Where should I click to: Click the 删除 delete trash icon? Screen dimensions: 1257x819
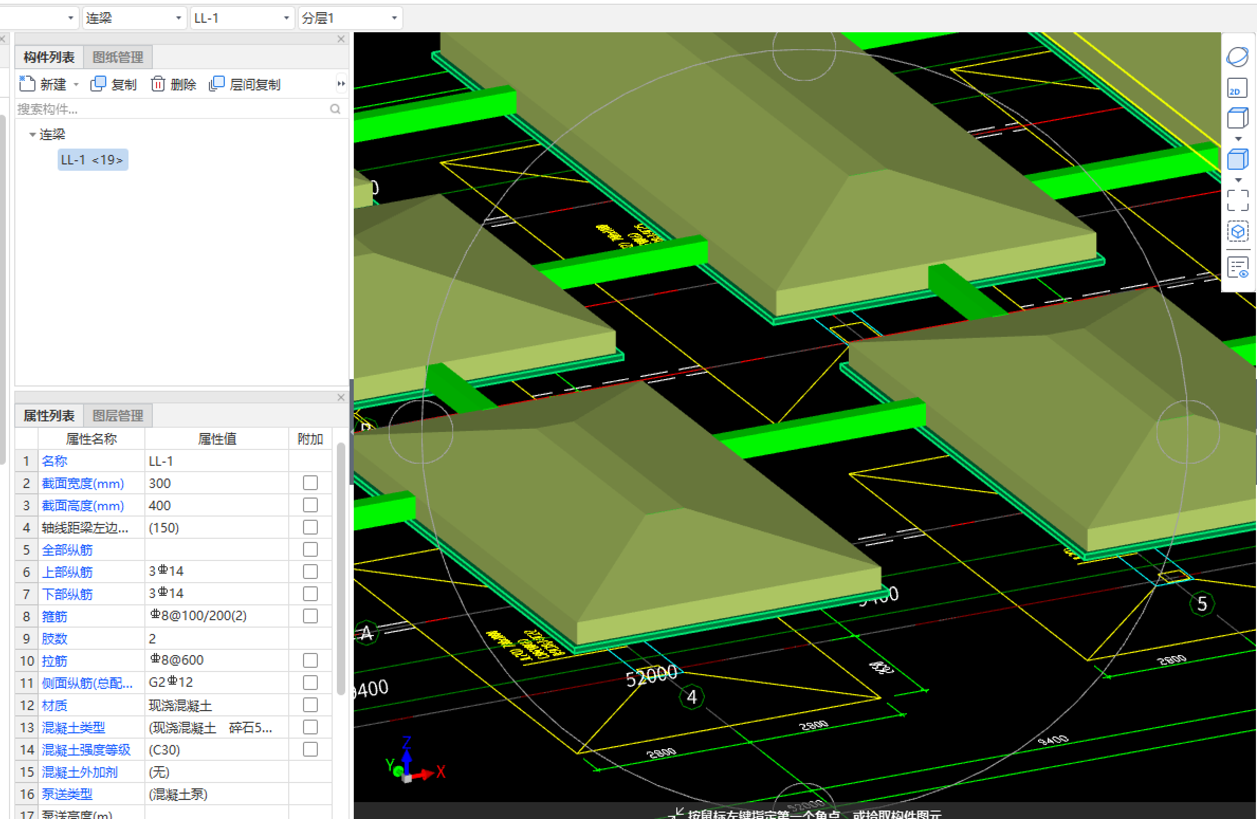tap(158, 84)
